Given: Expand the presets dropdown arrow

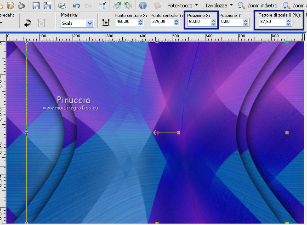Looking at the screenshot, I should point(1,23).
